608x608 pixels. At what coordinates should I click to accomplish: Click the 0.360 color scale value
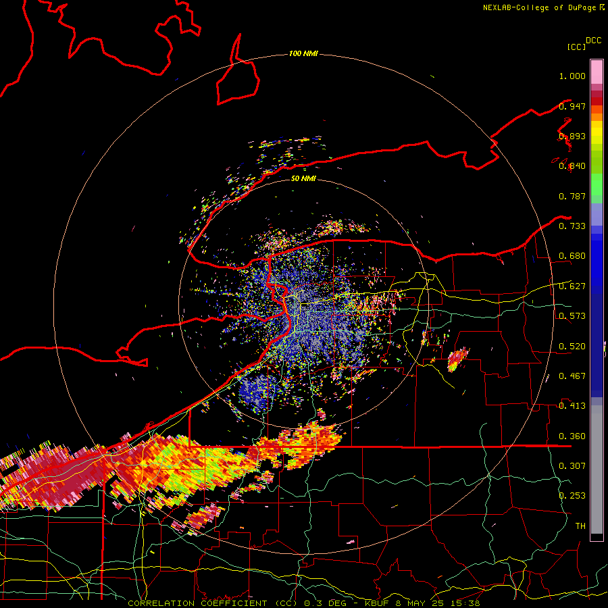[572, 436]
